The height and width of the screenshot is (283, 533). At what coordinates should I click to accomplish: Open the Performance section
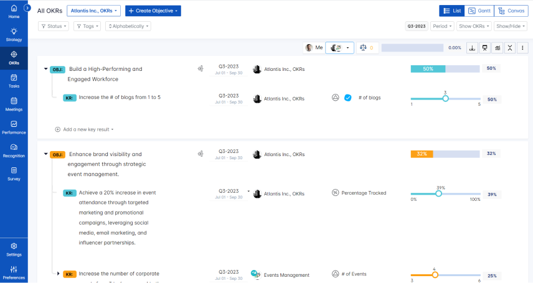point(14,128)
